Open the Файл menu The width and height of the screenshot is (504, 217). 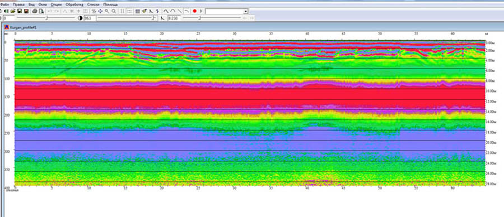[x=4, y=5]
